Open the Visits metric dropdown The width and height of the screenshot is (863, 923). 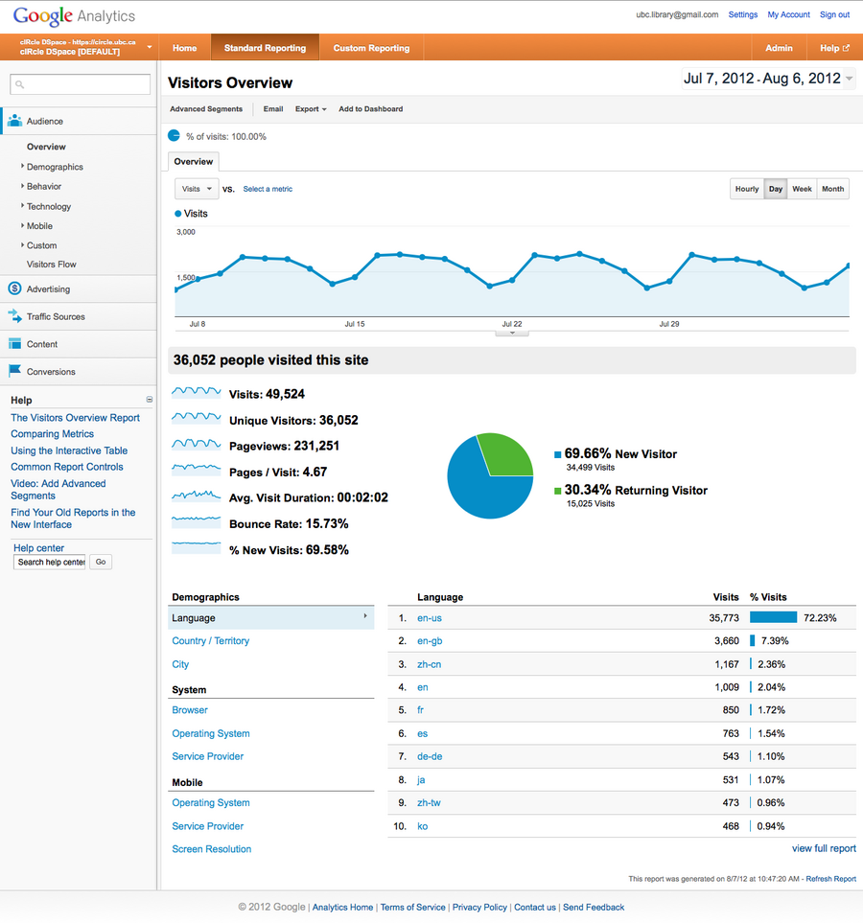coord(197,189)
